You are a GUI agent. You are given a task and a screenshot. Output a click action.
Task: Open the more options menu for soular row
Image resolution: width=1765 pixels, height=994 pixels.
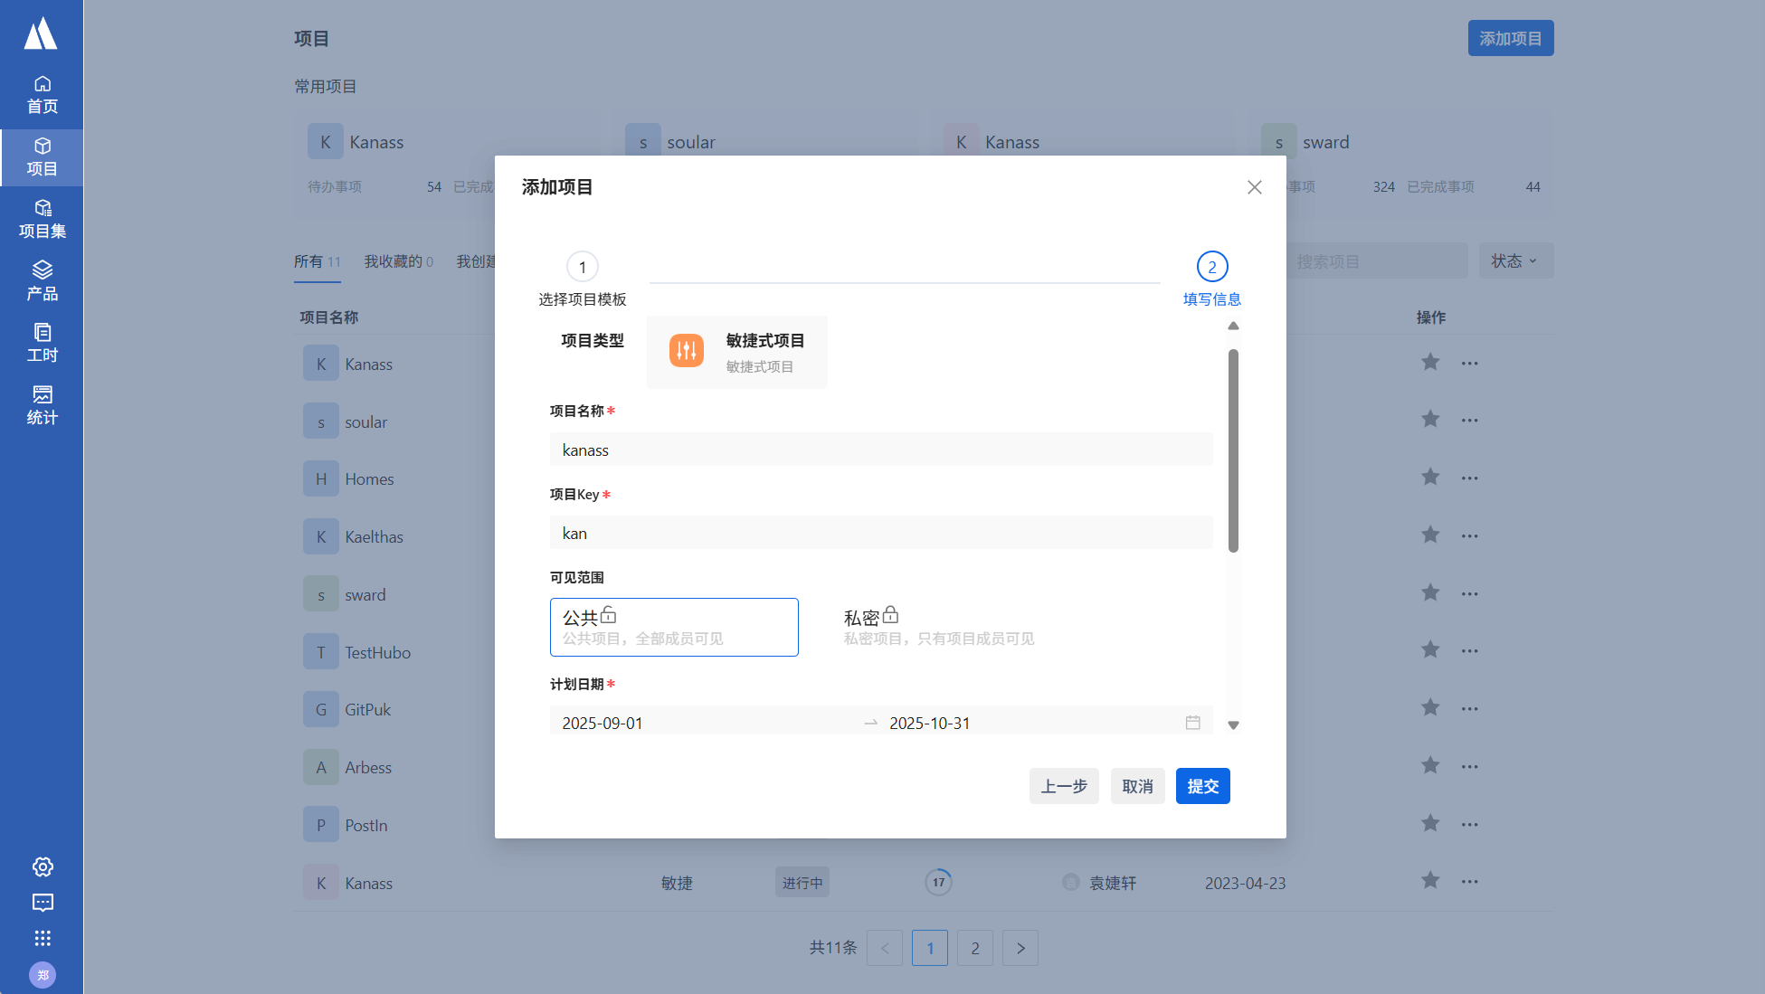1469,421
